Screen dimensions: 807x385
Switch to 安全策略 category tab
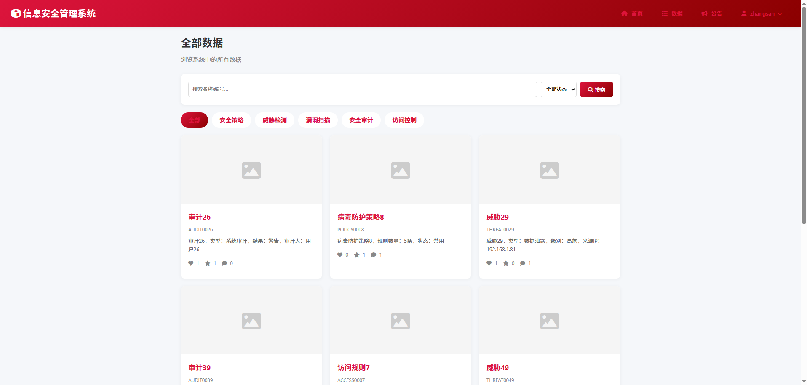[x=231, y=120]
